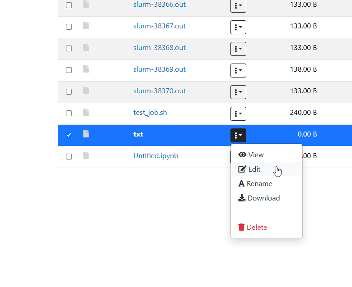352x287 pixels.
Task: Open the actions dropdown for slurm-38370.out
Action: pyautogui.click(x=238, y=92)
